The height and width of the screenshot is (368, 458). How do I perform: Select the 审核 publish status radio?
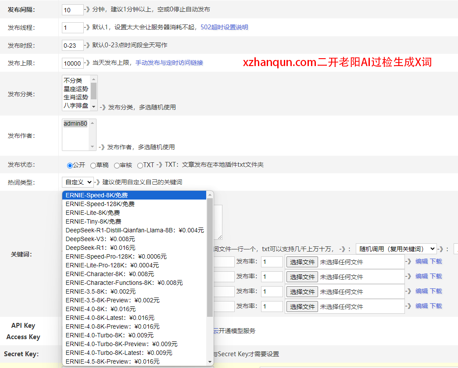point(117,165)
